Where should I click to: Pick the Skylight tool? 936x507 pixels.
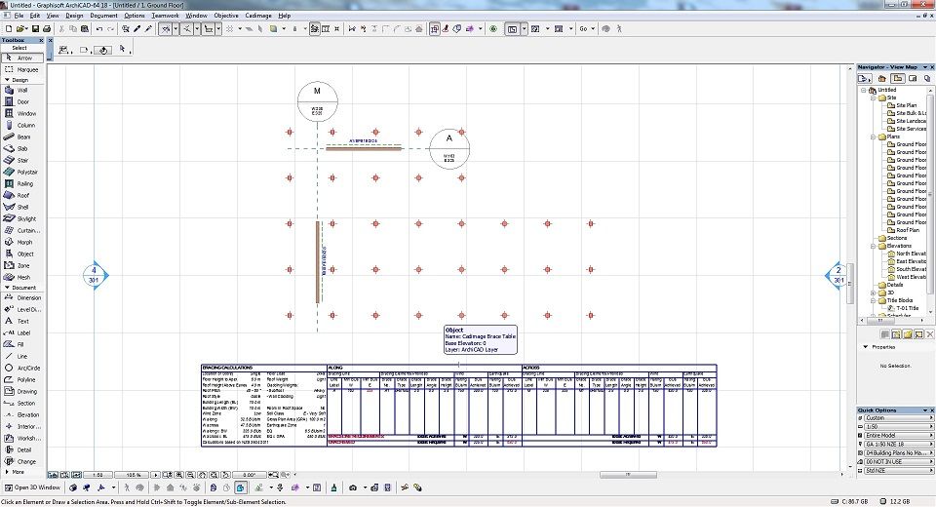22,219
